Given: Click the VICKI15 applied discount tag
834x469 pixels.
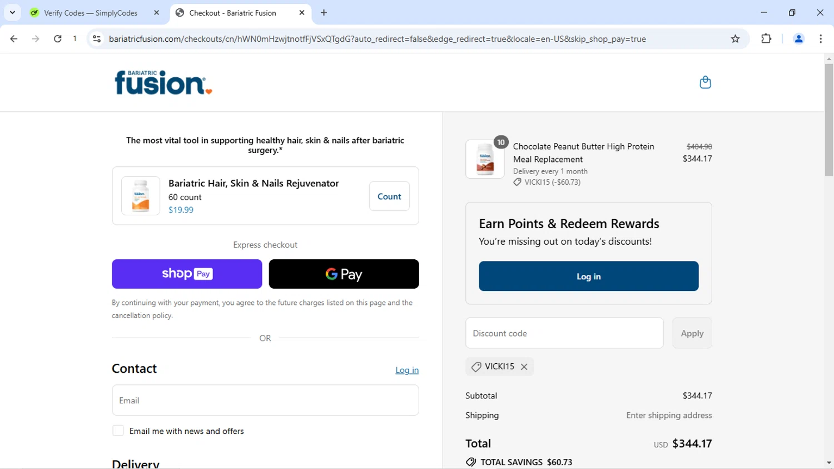Looking at the screenshot, I should [499, 367].
